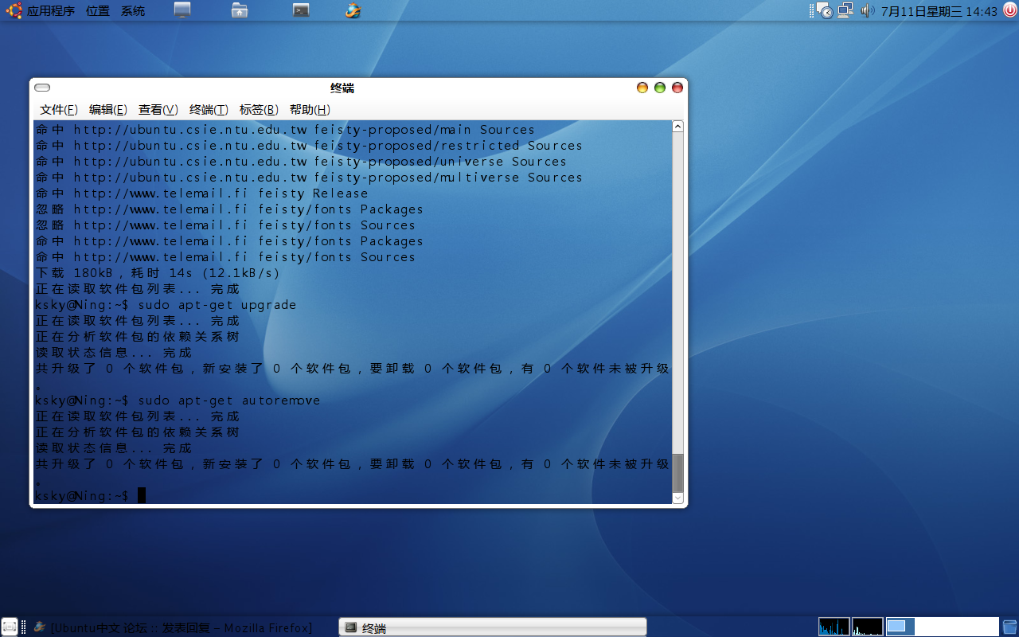
Task: Click the clock-shaped tray icon
Action: pyautogui.click(x=826, y=11)
